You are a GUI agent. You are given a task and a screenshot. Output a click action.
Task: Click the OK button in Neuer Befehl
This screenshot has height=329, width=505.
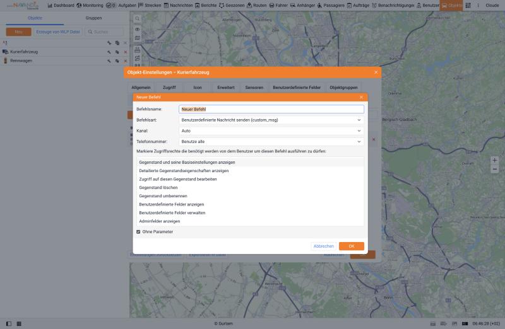(x=352, y=246)
